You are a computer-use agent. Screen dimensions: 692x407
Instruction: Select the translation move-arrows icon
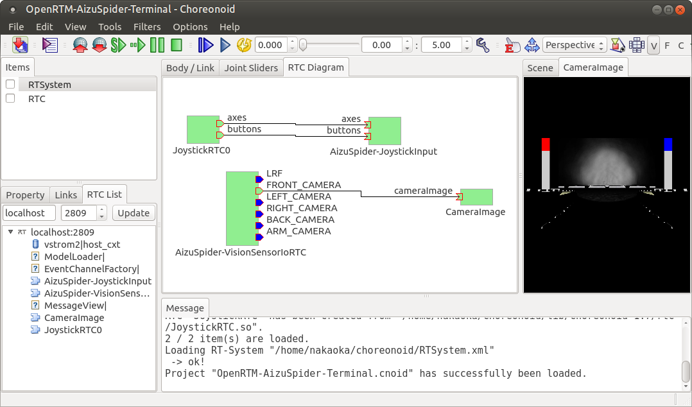click(x=532, y=45)
